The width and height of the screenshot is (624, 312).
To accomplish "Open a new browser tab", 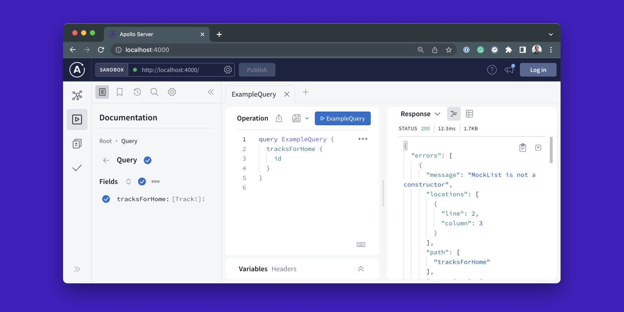I will point(219,34).
